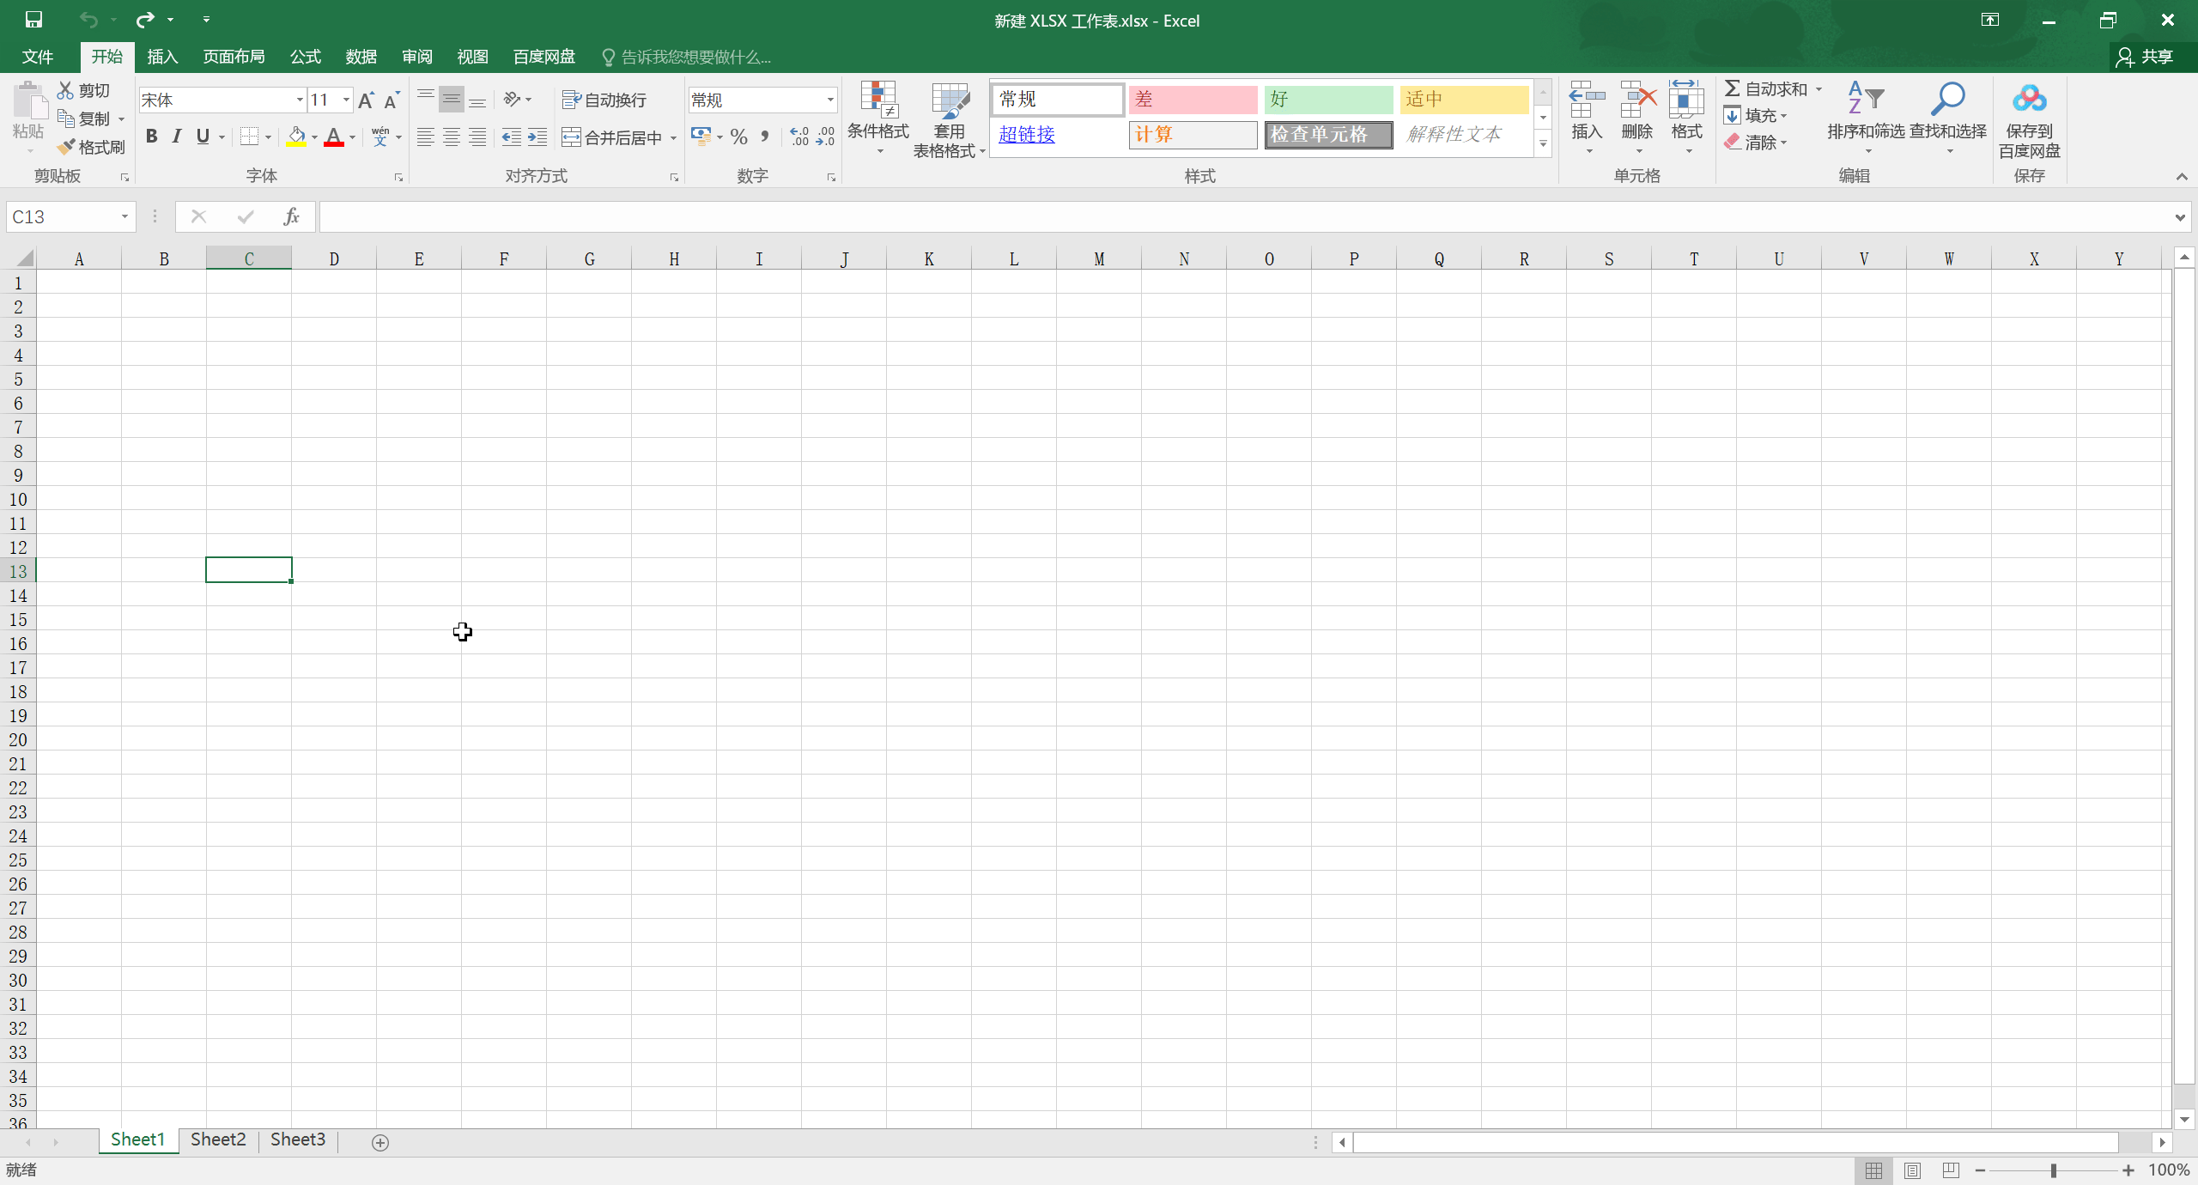
Task: Click the Decrease Decimal icon
Action: pos(825,137)
